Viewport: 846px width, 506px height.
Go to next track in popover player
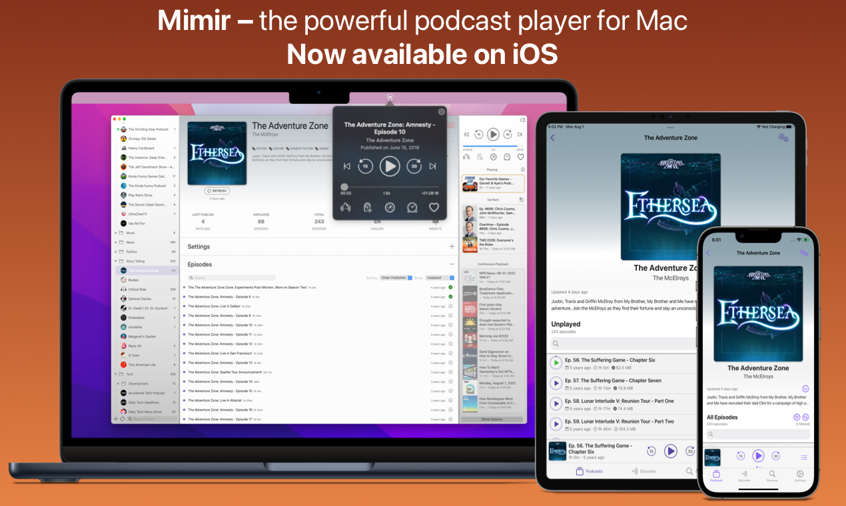click(x=433, y=166)
